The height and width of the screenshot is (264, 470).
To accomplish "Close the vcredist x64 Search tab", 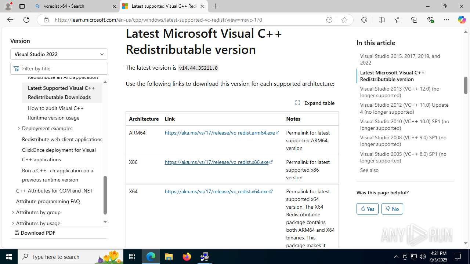I will coord(114,6).
